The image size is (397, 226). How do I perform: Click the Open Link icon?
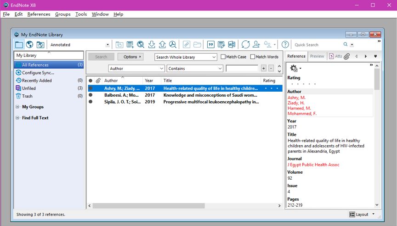[187, 44]
